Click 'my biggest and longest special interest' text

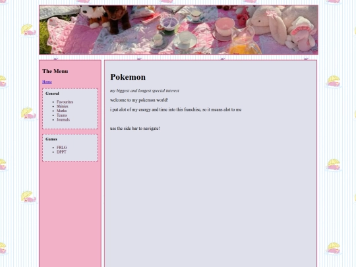pyautogui.click(x=144, y=91)
